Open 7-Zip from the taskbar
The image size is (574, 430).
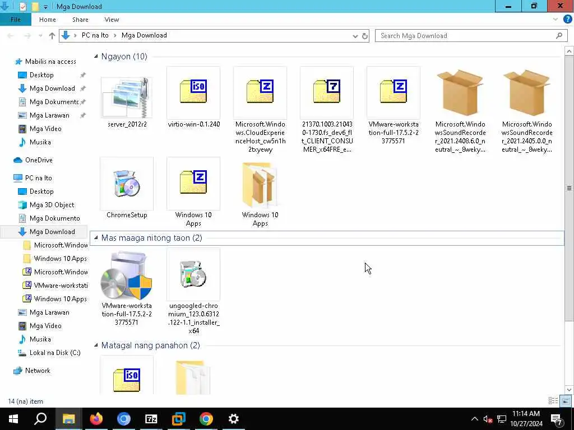[x=151, y=419]
